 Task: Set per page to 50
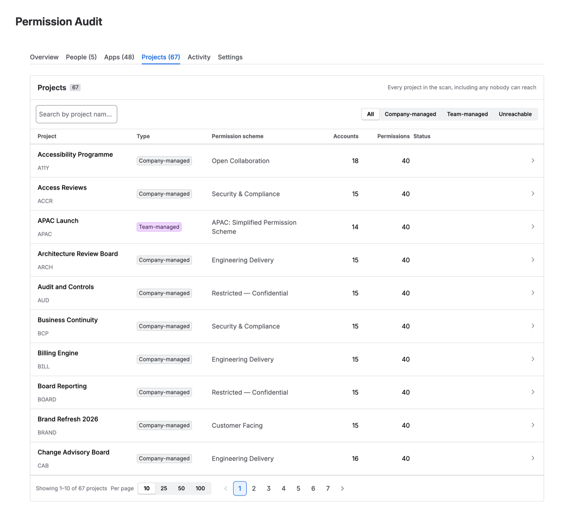coord(181,488)
